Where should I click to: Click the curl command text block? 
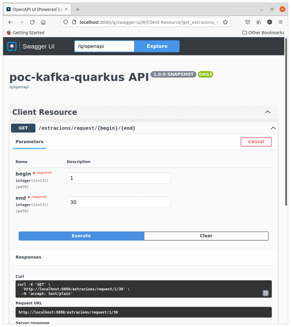(x=144, y=289)
